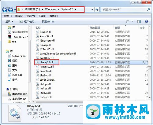Select the LIVESSP.DLL file icon
This screenshot has width=153, height=125.
click(x=37, y=80)
